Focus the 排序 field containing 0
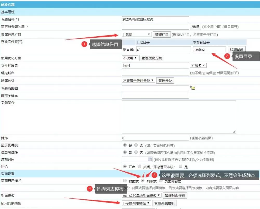 tap(155, 138)
